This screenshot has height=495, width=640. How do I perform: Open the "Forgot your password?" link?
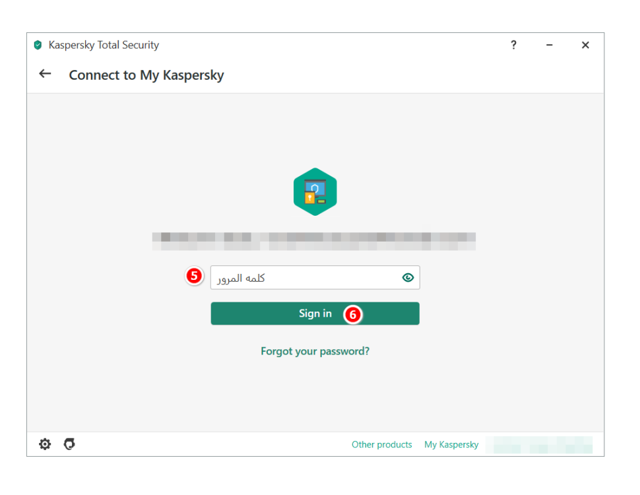click(x=315, y=351)
